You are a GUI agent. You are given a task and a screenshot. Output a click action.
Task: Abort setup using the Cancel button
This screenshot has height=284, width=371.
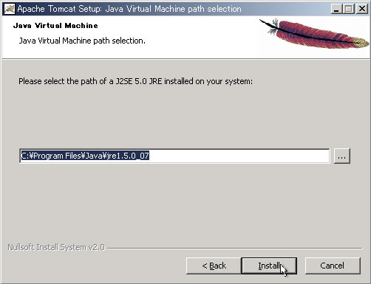pyautogui.click(x=333, y=266)
